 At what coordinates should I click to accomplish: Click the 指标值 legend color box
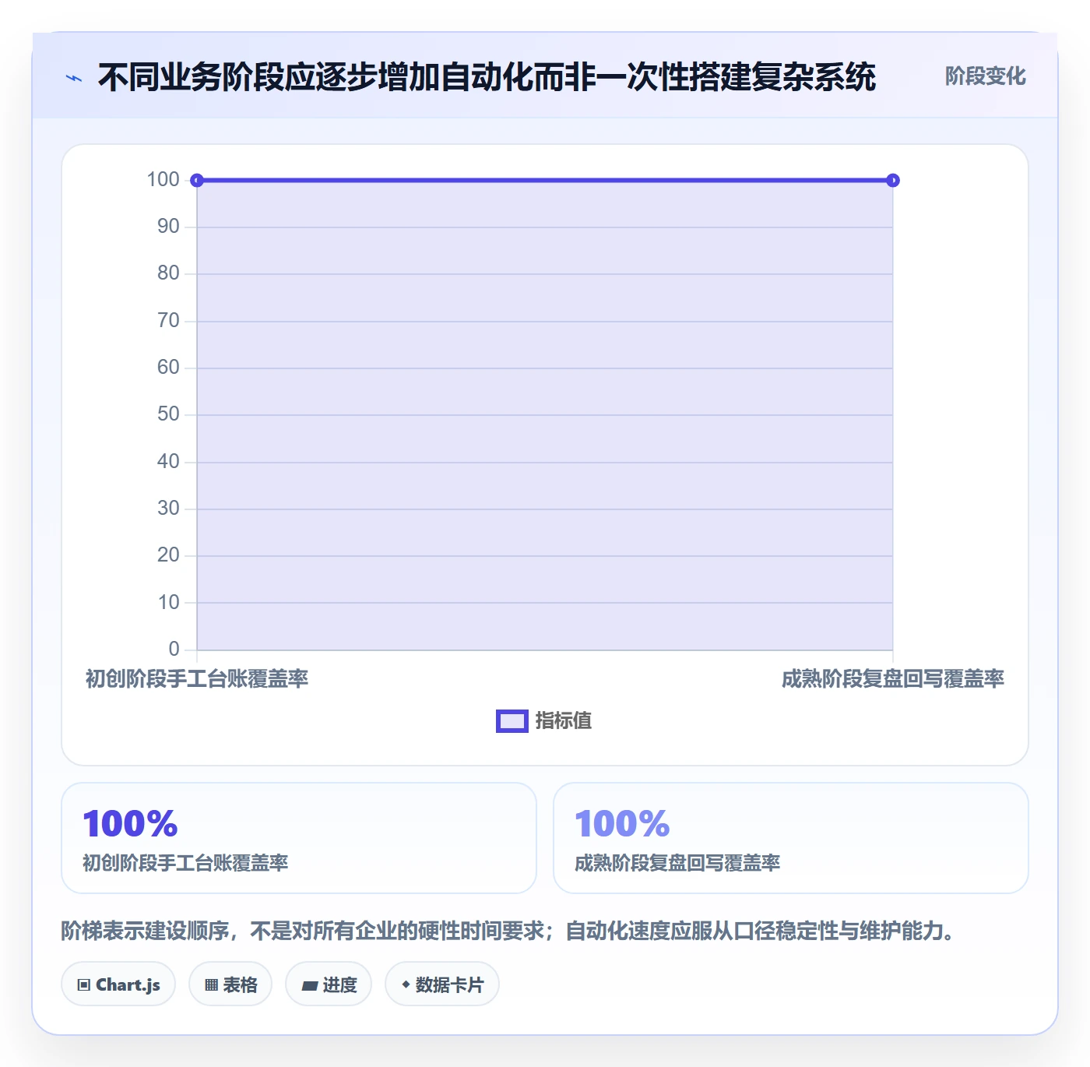(x=512, y=721)
